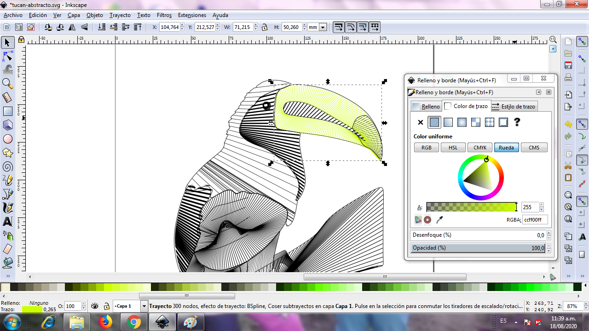589x331 pixels.
Task: Toggle width-height ratio lock
Action: pos(264,28)
